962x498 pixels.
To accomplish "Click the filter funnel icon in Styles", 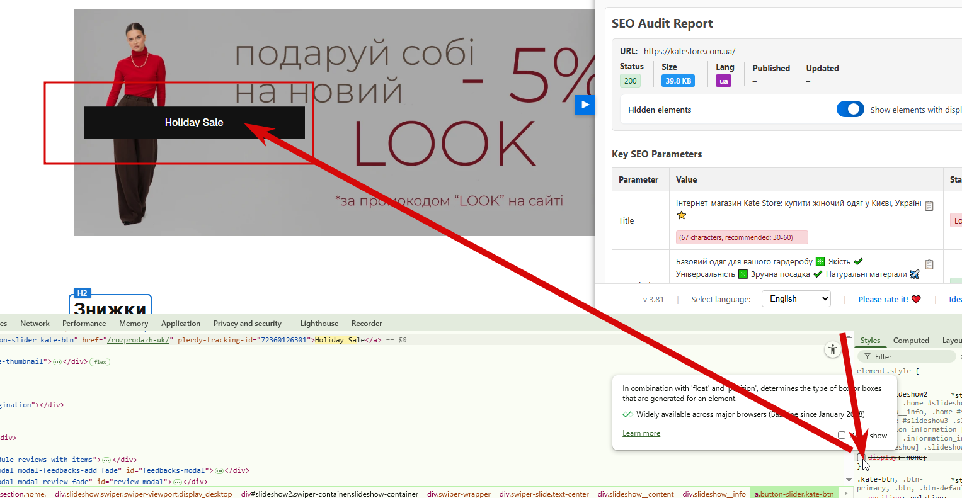I will [x=868, y=357].
